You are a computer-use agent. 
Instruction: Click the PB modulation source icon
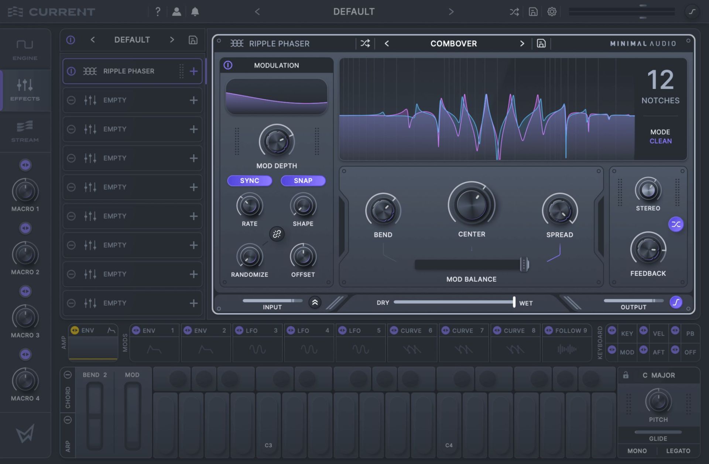(x=675, y=330)
